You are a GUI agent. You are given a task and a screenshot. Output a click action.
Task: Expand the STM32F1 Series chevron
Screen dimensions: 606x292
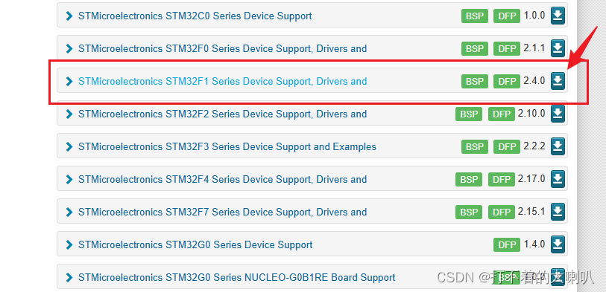(69, 81)
